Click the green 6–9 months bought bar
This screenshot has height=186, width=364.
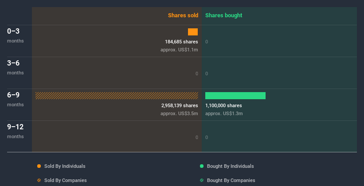coord(235,96)
